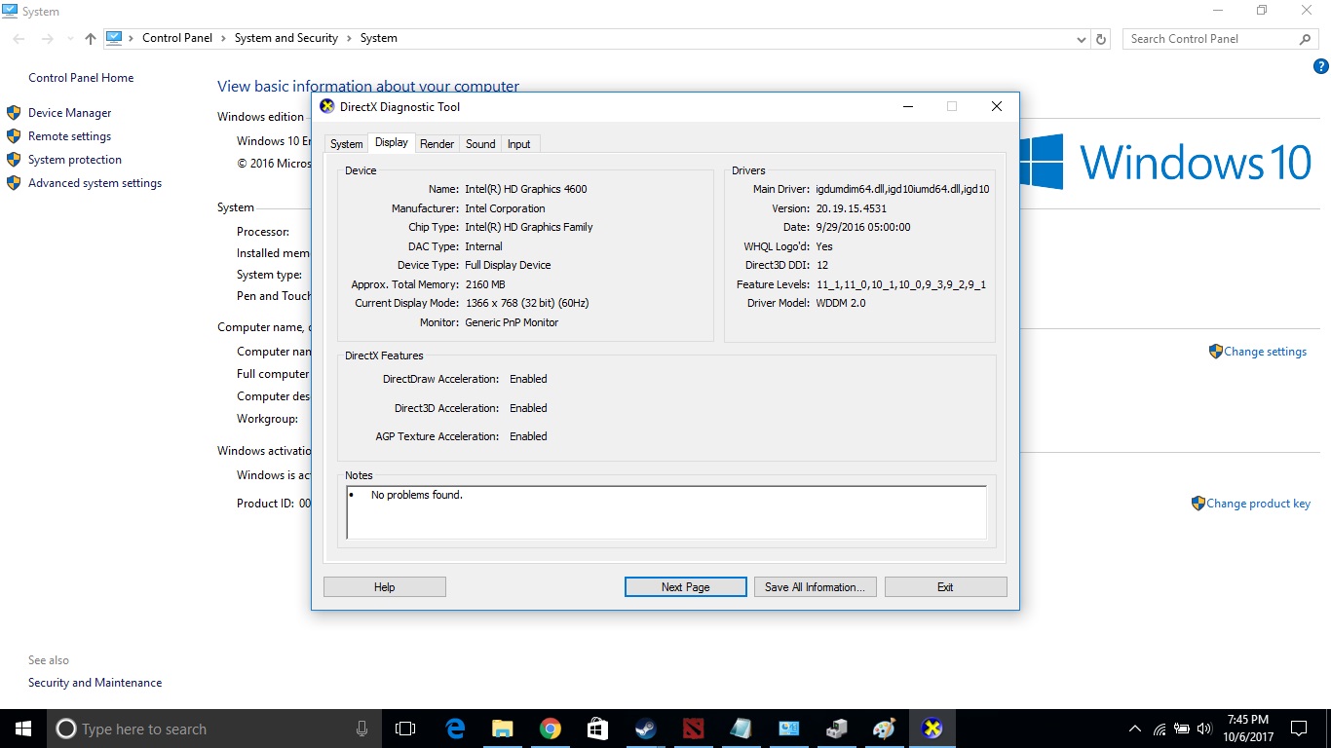Click the device name 'Intel(R) HD Graphics 4600'
The width and height of the screenshot is (1331, 748).
[526, 189]
